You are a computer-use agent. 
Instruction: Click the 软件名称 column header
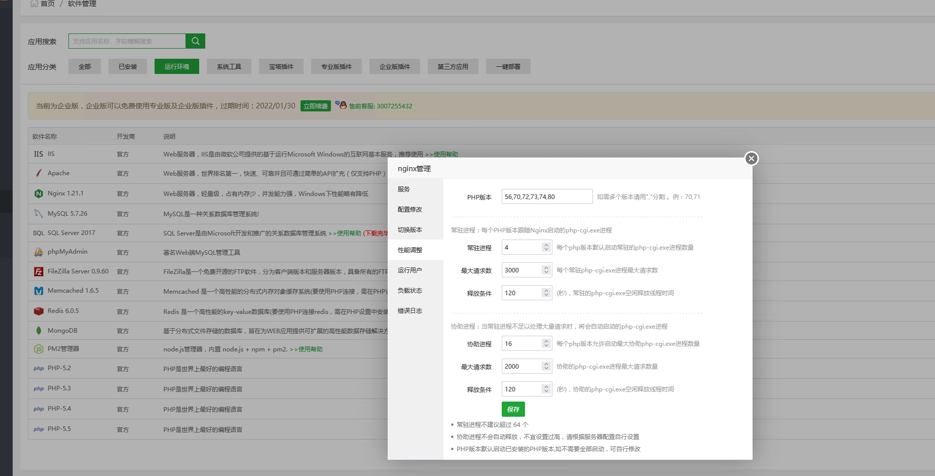click(45, 136)
